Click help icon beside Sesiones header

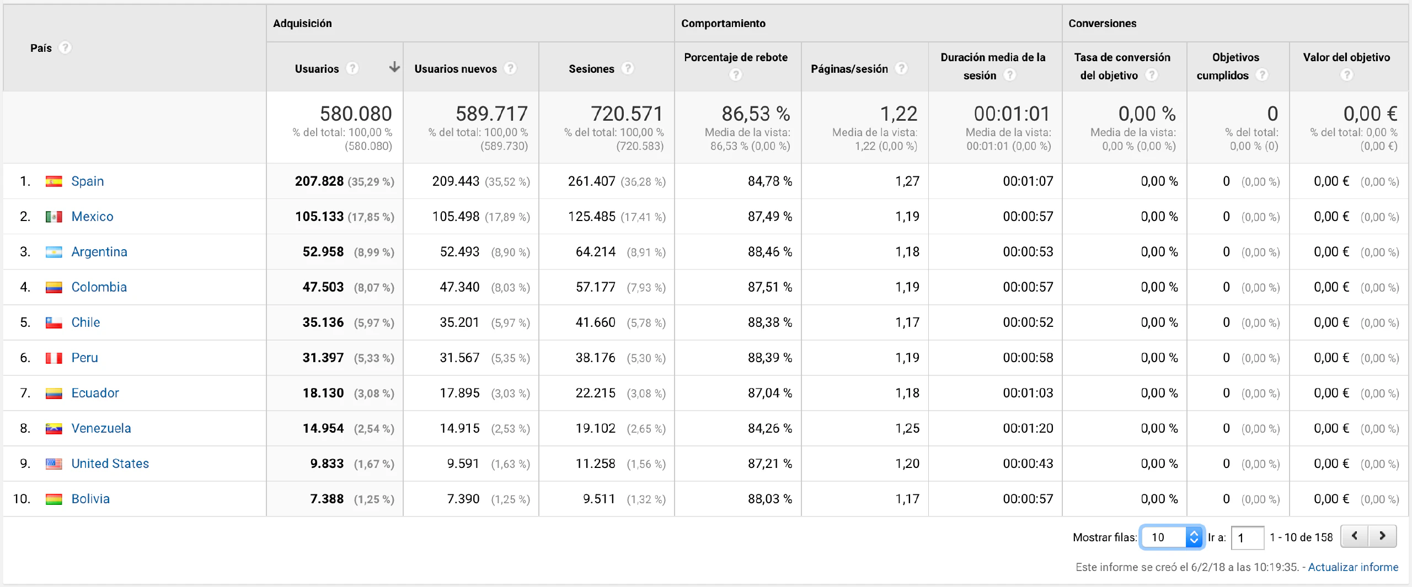(x=628, y=68)
